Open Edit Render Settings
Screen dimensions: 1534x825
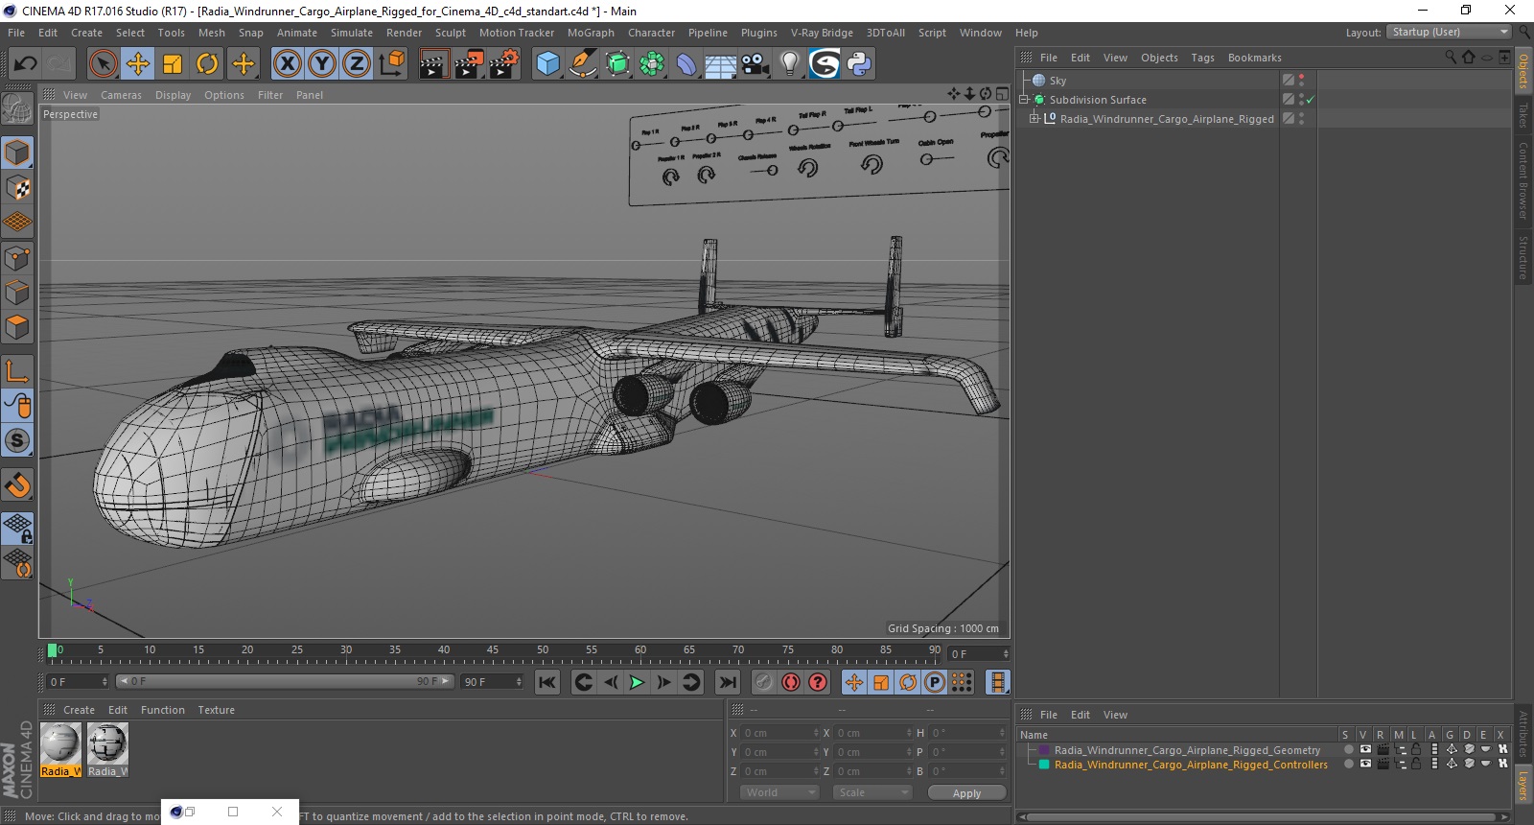pyautogui.click(x=504, y=64)
